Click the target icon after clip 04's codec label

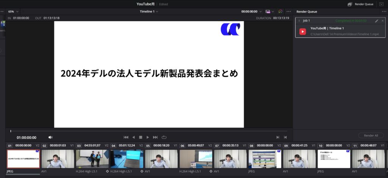pos(142,171)
